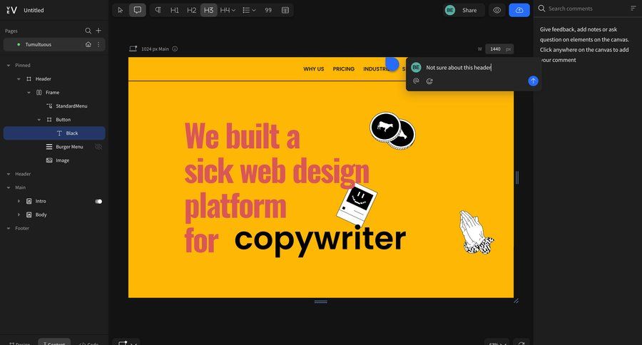Insert a table from the toolbar
Image resolution: width=642 pixels, height=345 pixels.
285,10
